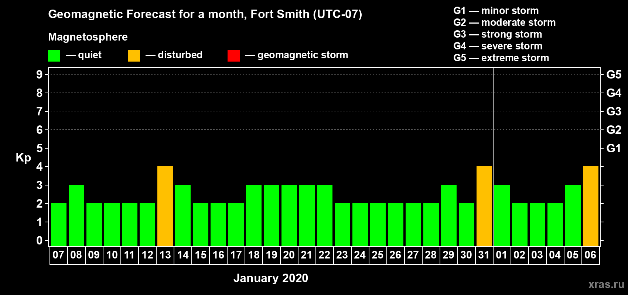The width and height of the screenshot is (628, 295).
Task: Click the green quiet legend swatch
Action: (54, 56)
